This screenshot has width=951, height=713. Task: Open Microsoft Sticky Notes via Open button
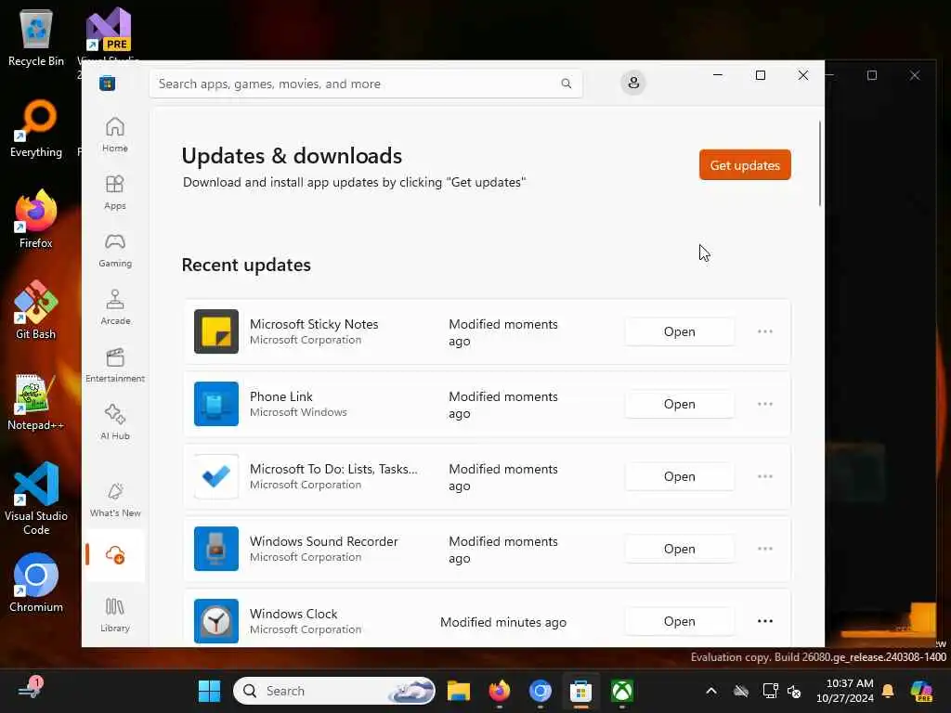(679, 331)
